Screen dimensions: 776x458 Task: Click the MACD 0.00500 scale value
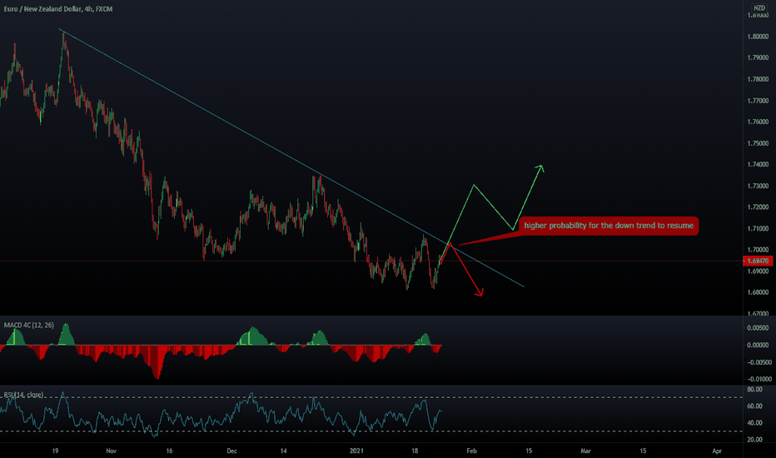coord(758,328)
